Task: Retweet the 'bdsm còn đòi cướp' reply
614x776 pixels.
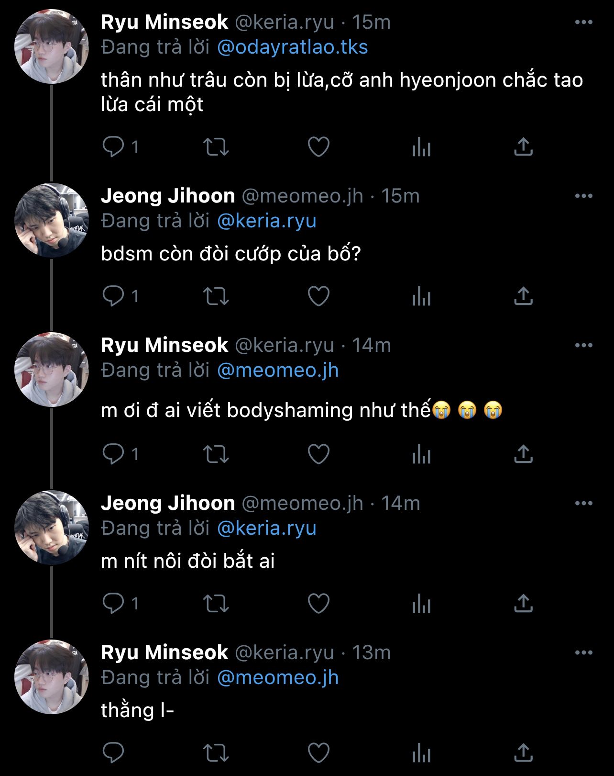Action: click(216, 296)
